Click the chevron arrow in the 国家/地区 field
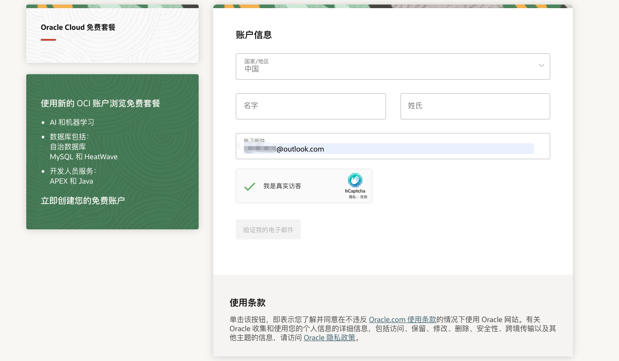The width and height of the screenshot is (619, 361). point(541,66)
